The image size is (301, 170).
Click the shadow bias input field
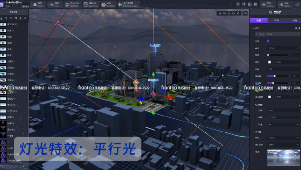click(283, 117)
